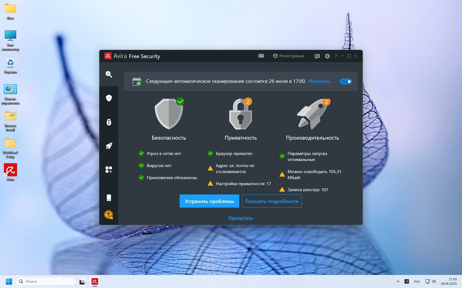This screenshot has height=288, width=462.
Task: Click the orange upgrade icon in sidebar
Action: pyautogui.click(x=109, y=214)
